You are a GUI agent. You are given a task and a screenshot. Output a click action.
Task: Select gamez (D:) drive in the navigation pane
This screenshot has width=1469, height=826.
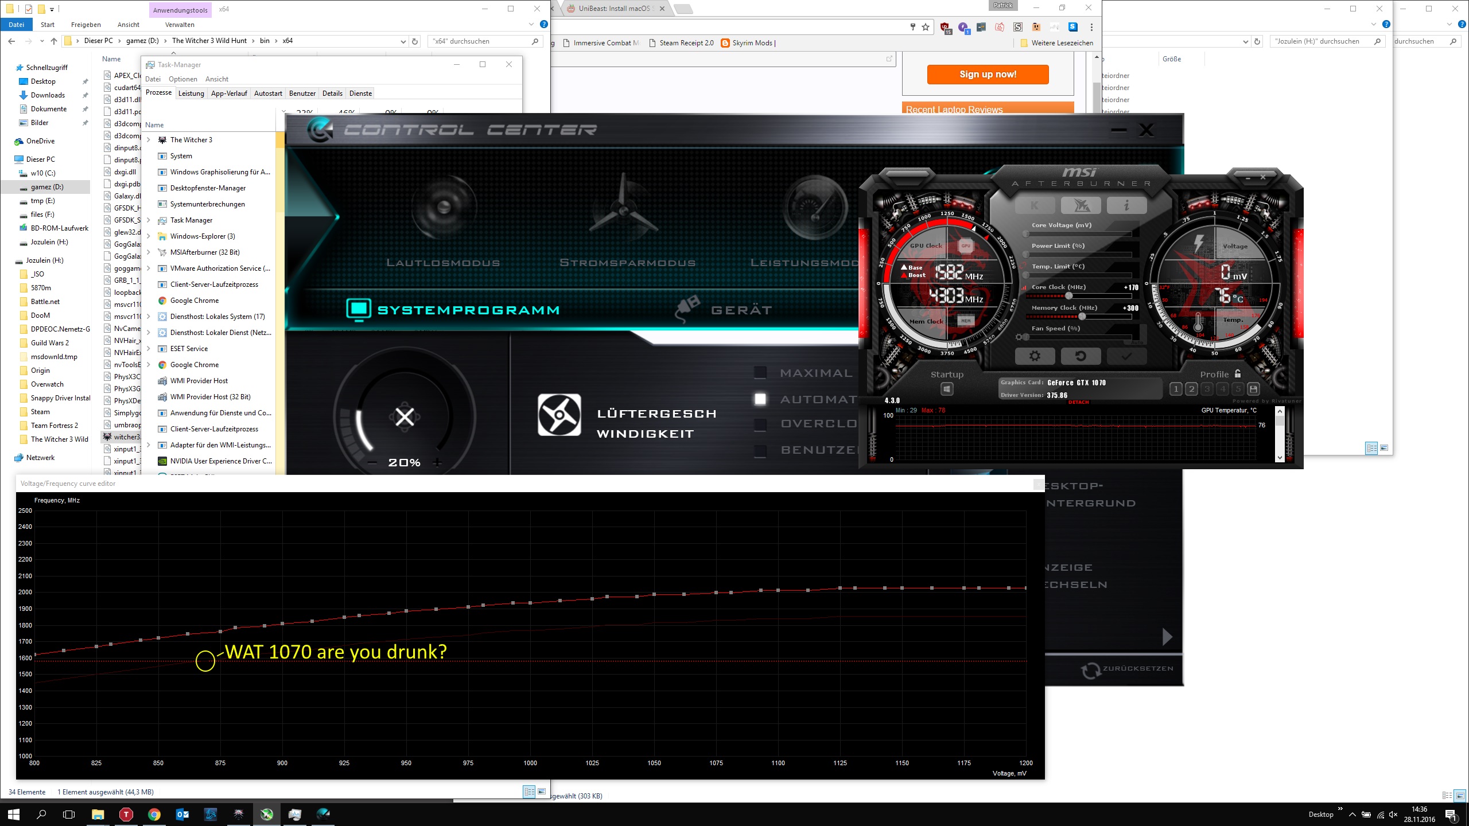pos(47,187)
